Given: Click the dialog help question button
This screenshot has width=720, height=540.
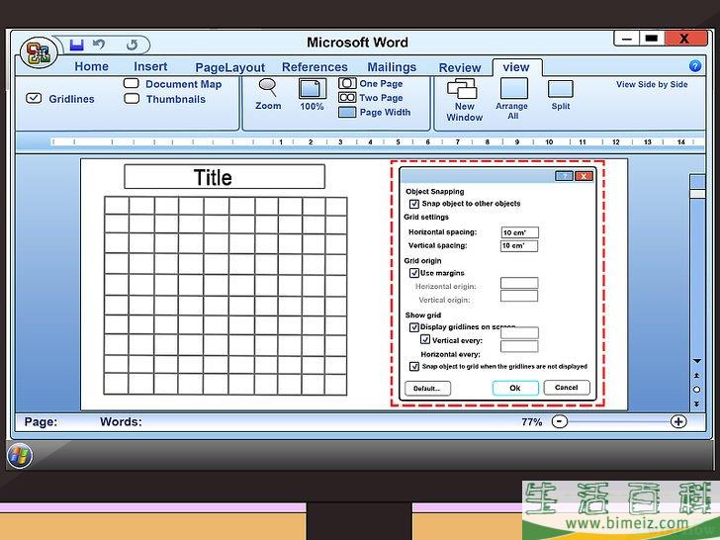Looking at the screenshot, I should point(564,176).
